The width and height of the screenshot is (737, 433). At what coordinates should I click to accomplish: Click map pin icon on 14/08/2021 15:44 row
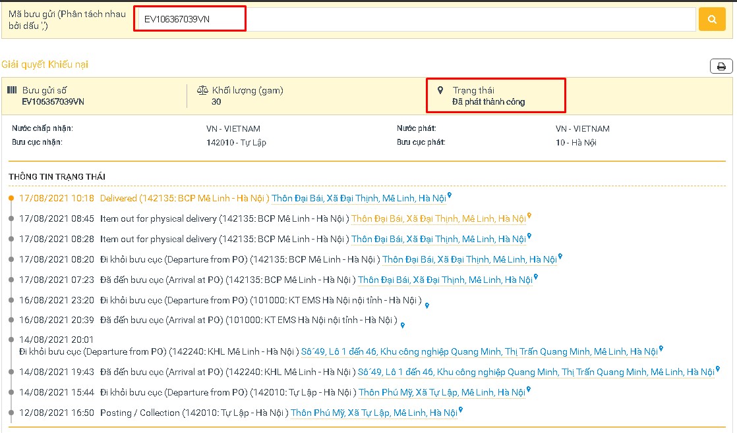coord(529,390)
